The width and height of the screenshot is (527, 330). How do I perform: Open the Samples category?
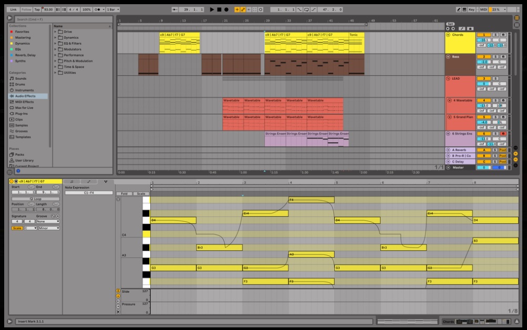point(21,125)
